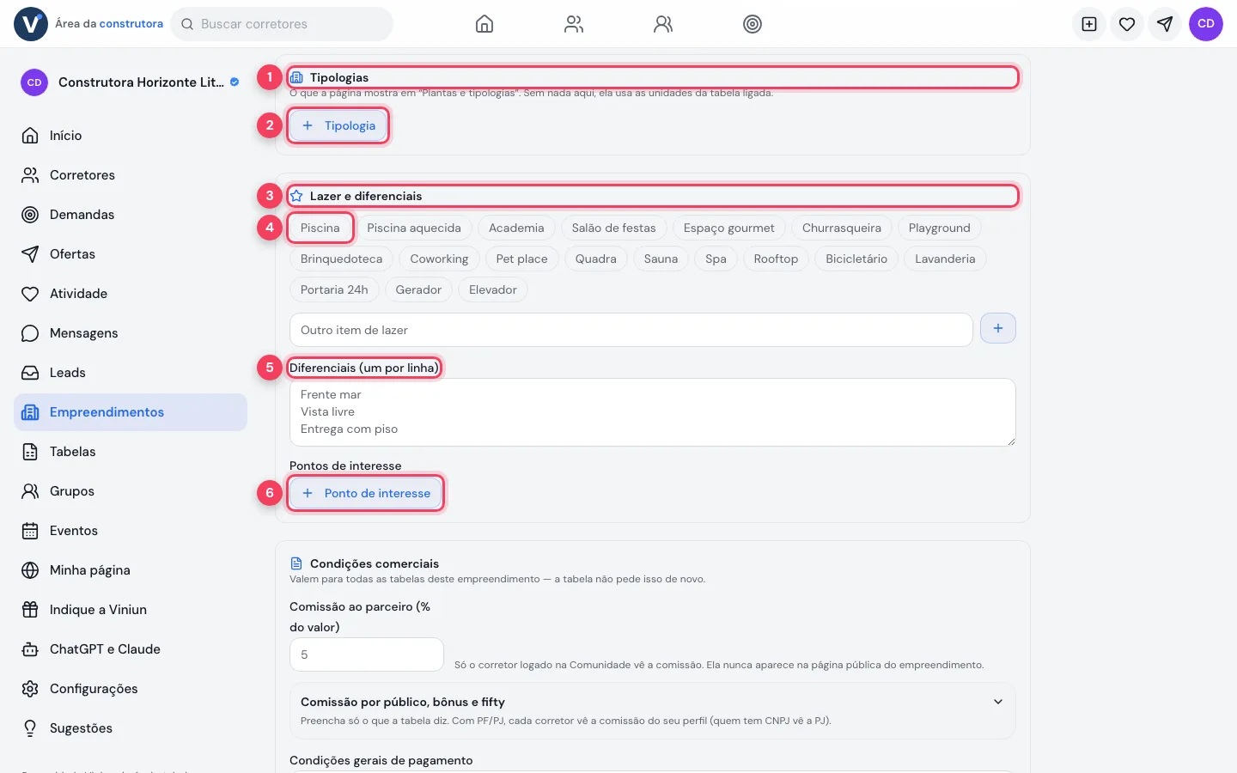Open the purple CD avatar menu in header
The width and height of the screenshot is (1237, 773).
pos(1206,24)
